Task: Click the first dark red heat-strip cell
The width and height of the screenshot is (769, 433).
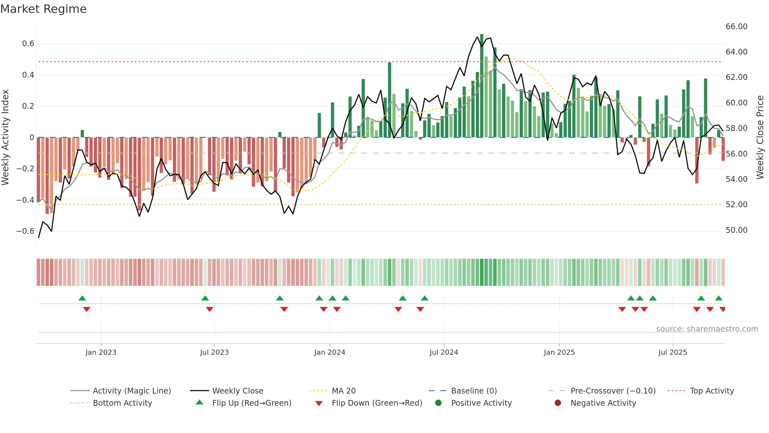Action: 38,272
